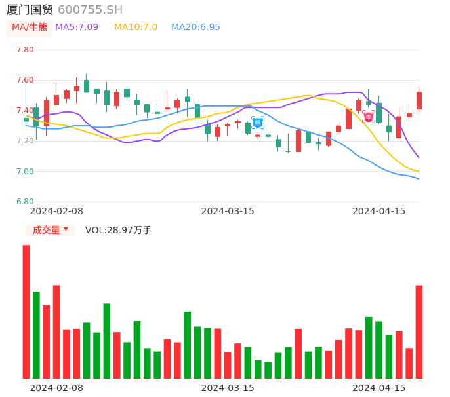Click the 2024-04-15 date label under volume chart
The height and width of the screenshot is (397, 450).
pyautogui.click(x=379, y=388)
